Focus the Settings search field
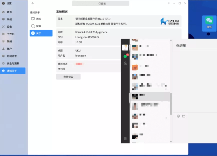217x156 pixels. tap(101, 3)
